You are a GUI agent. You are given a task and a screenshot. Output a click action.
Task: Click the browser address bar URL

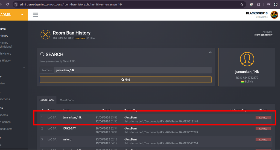coord(71,4)
